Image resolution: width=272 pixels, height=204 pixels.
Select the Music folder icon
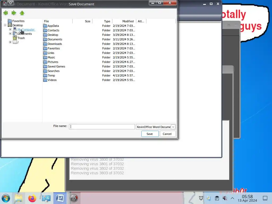click(45, 57)
